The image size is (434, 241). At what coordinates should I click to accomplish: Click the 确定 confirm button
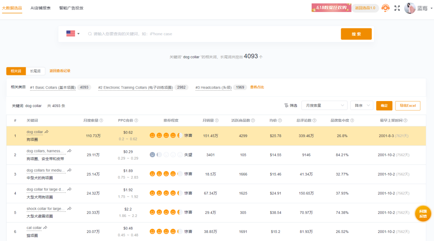coord(384,105)
